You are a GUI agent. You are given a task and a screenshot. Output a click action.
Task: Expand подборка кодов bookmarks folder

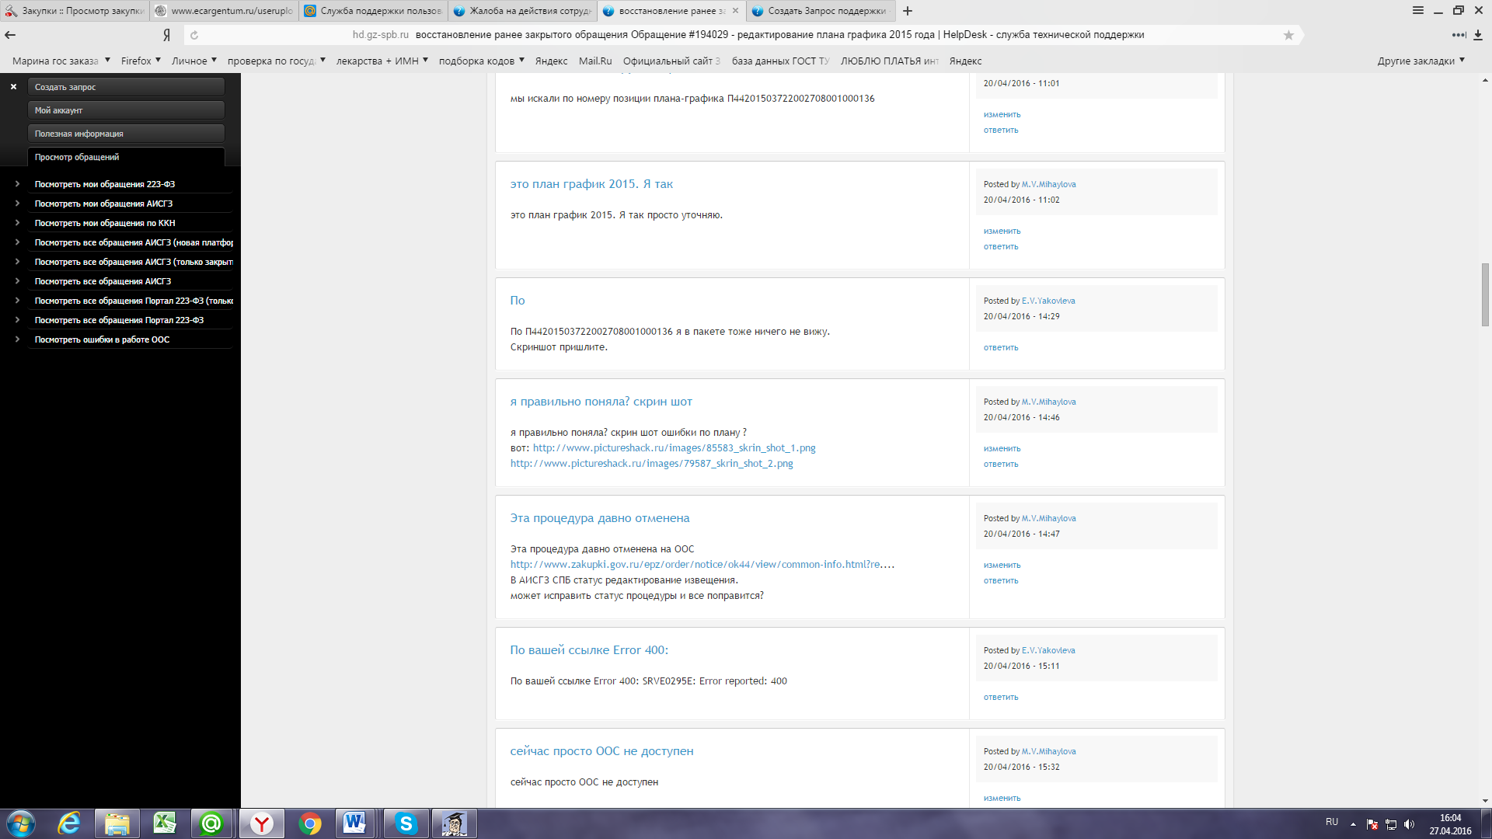pos(482,61)
